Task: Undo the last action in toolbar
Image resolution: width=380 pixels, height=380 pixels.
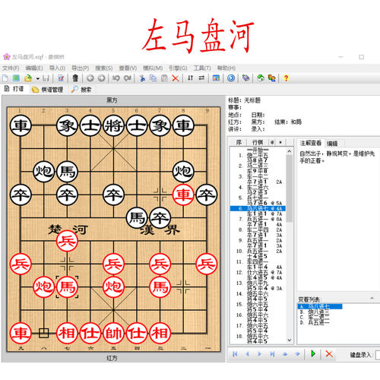Action: [x=116, y=78]
